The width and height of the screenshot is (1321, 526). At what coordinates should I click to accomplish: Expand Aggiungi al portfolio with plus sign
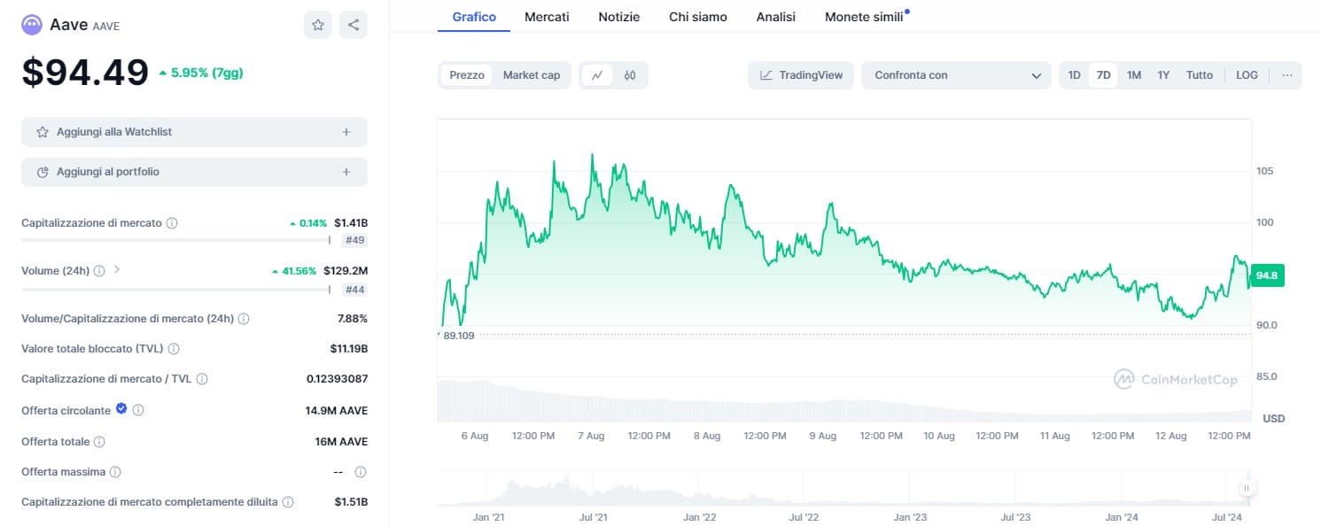pyautogui.click(x=346, y=172)
